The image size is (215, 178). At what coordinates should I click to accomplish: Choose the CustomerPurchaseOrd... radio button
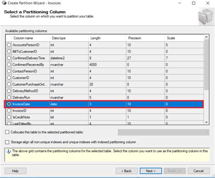click(9, 84)
